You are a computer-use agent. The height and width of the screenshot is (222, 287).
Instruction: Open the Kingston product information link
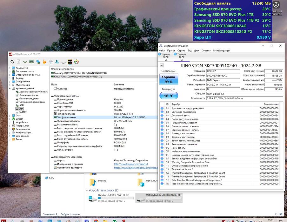coord(131,164)
